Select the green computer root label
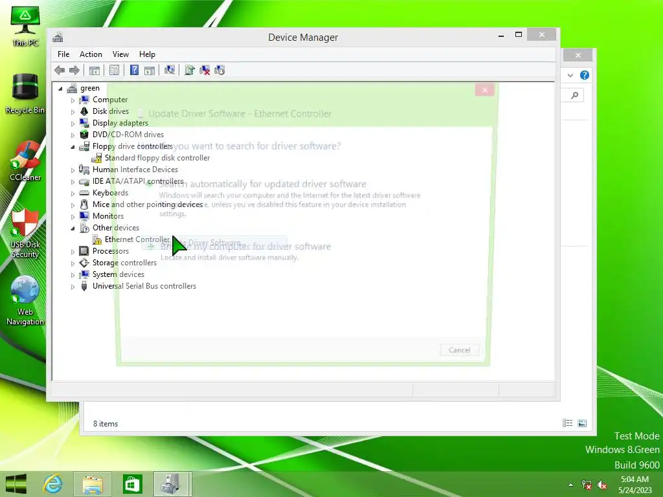 tap(90, 88)
